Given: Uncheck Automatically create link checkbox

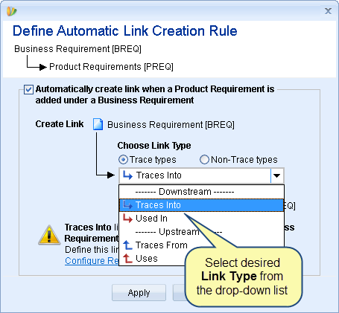Looking at the screenshot, I should point(28,89).
